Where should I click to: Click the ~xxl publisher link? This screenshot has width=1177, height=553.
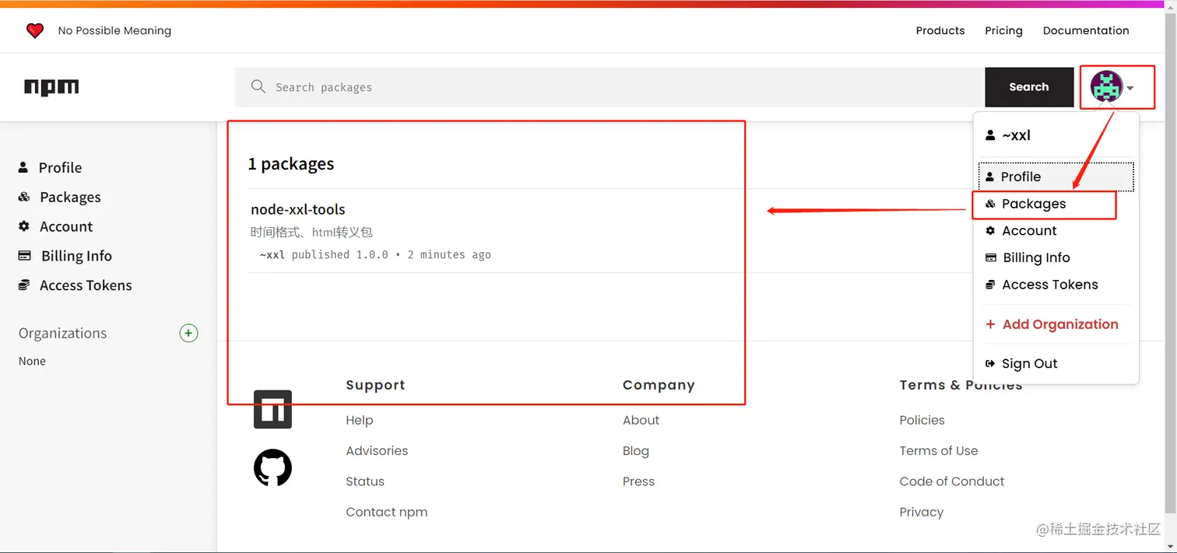[272, 254]
